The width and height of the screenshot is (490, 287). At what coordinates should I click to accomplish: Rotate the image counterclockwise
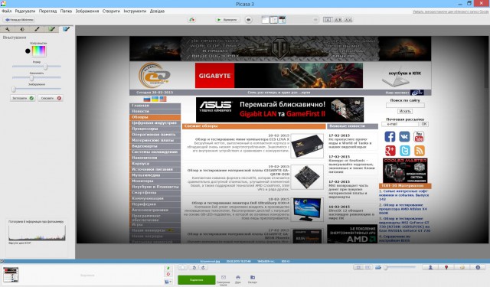pyautogui.click(x=194, y=268)
